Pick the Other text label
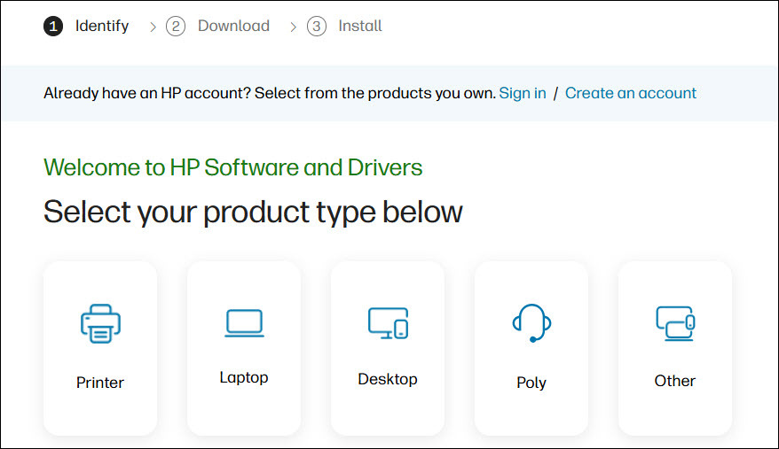This screenshot has width=779, height=449. click(x=675, y=381)
